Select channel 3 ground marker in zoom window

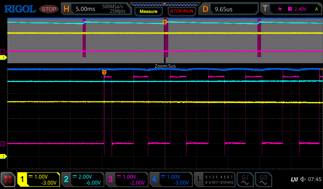pos(3,144)
